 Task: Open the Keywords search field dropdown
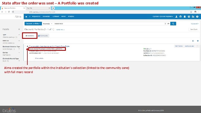(47, 24)
